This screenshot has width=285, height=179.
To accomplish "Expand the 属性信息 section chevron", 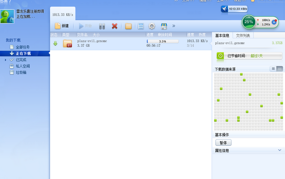I will [x=280, y=151].
